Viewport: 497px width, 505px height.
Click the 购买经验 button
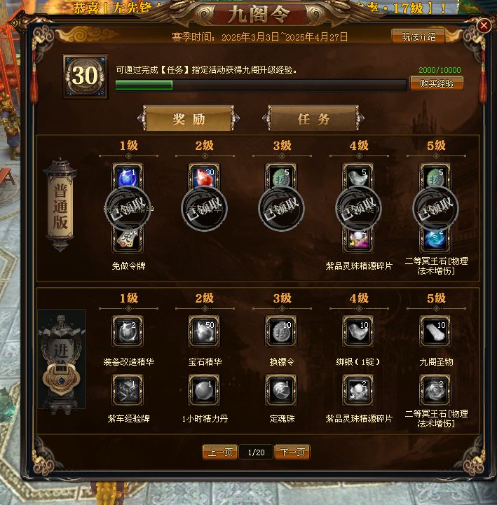[437, 83]
